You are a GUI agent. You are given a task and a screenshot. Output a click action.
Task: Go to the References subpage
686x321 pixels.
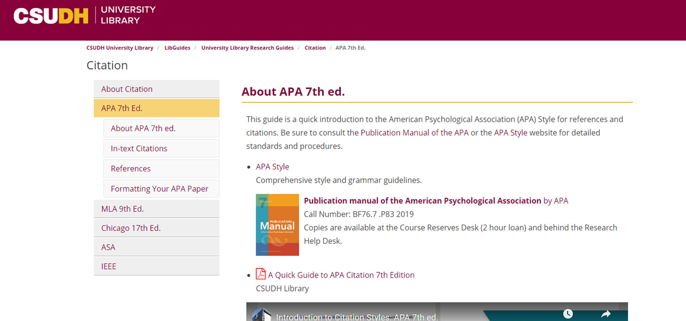click(x=161, y=169)
